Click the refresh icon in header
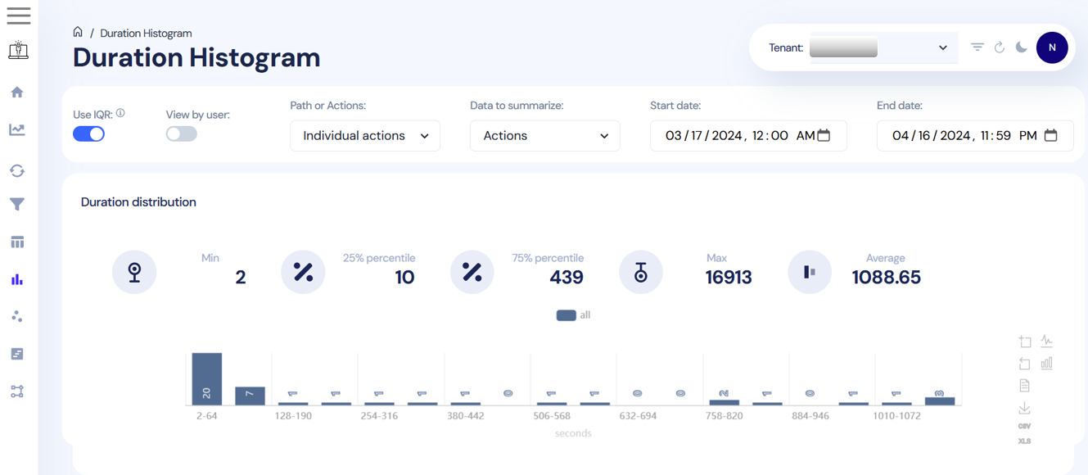Screen dimensions: 1088x475 (x=1000, y=47)
